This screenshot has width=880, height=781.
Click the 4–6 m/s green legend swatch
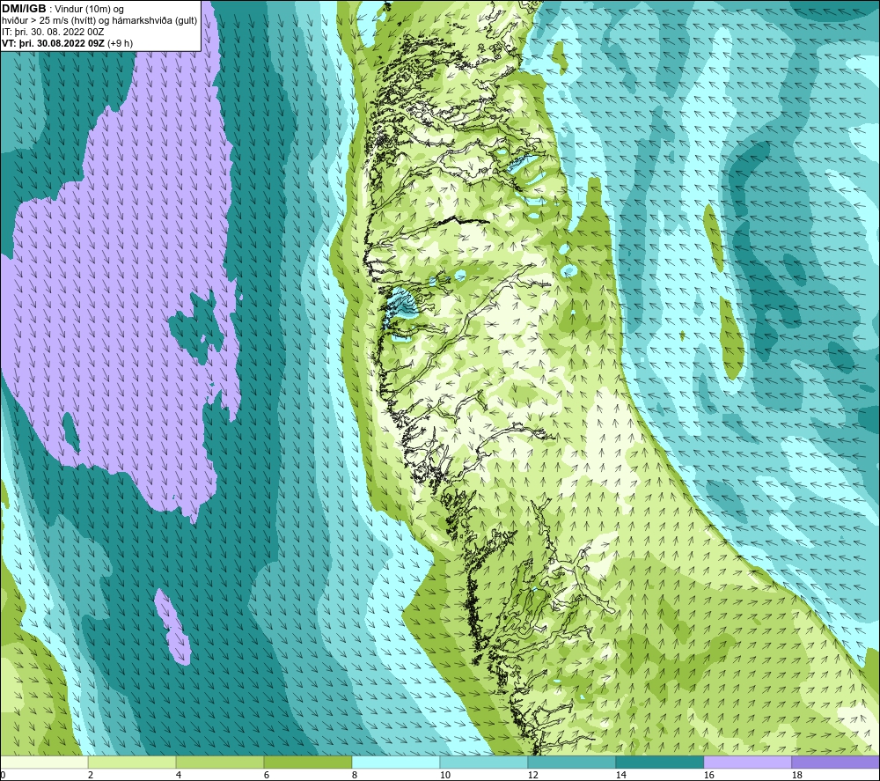[x=220, y=762]
